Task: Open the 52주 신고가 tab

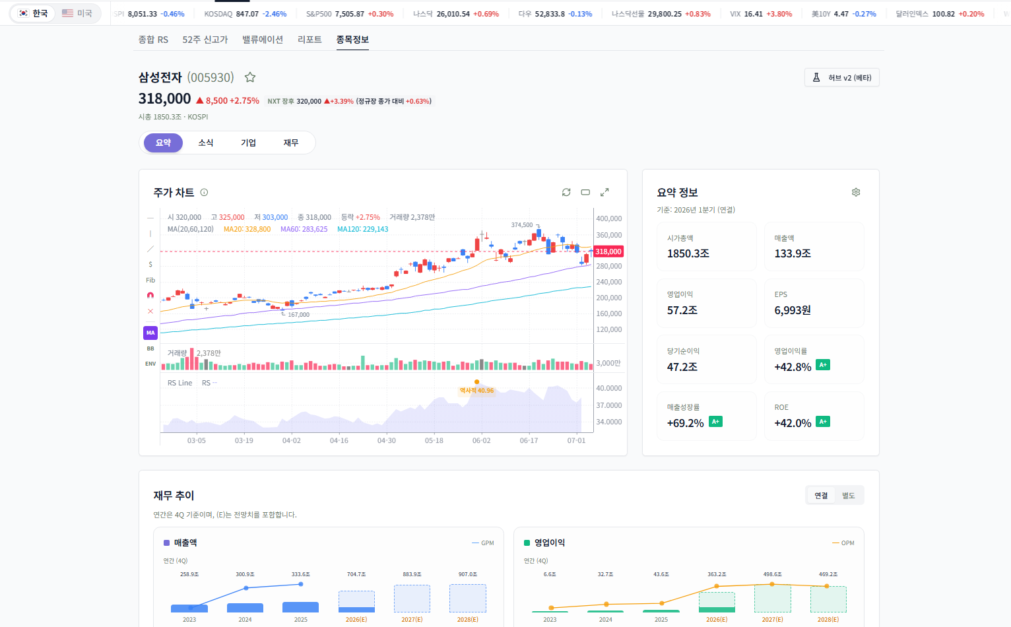Action: [x=205, y=40]
